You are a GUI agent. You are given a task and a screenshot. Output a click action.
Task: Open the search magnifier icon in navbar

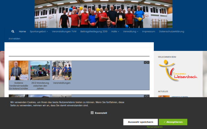tap(13, 31)
